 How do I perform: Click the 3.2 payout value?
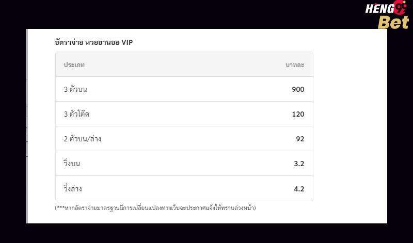(x=299, y=164)
